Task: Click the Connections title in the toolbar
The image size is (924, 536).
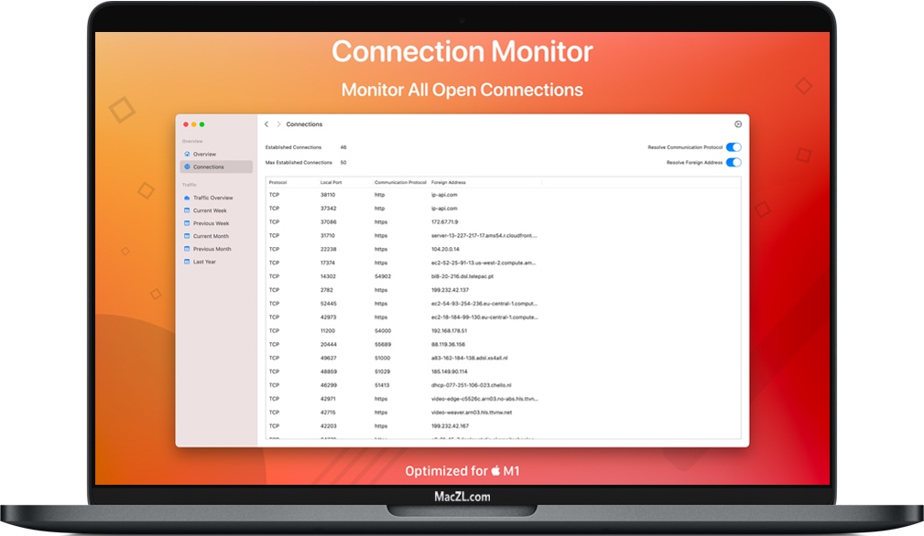Action: tap(304, 124)
